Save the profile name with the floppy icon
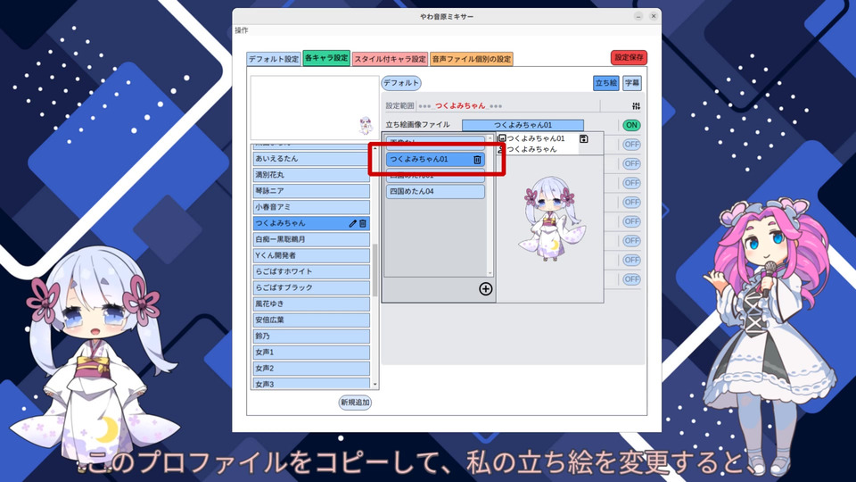This screenshot has width=856, height=482. (x=583, y=139)
